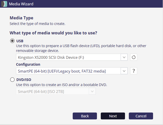This screenshot has width=163, height=125.
Task: Expand the USB device dropdown arrow
Action: coord(124,57)
